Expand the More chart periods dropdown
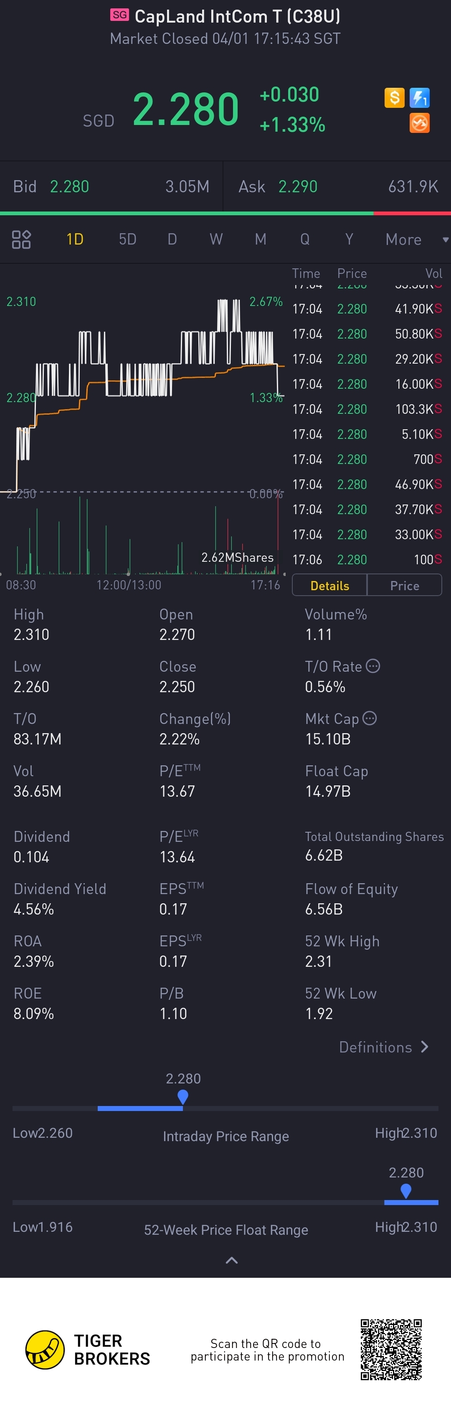 tap(417, 239)
